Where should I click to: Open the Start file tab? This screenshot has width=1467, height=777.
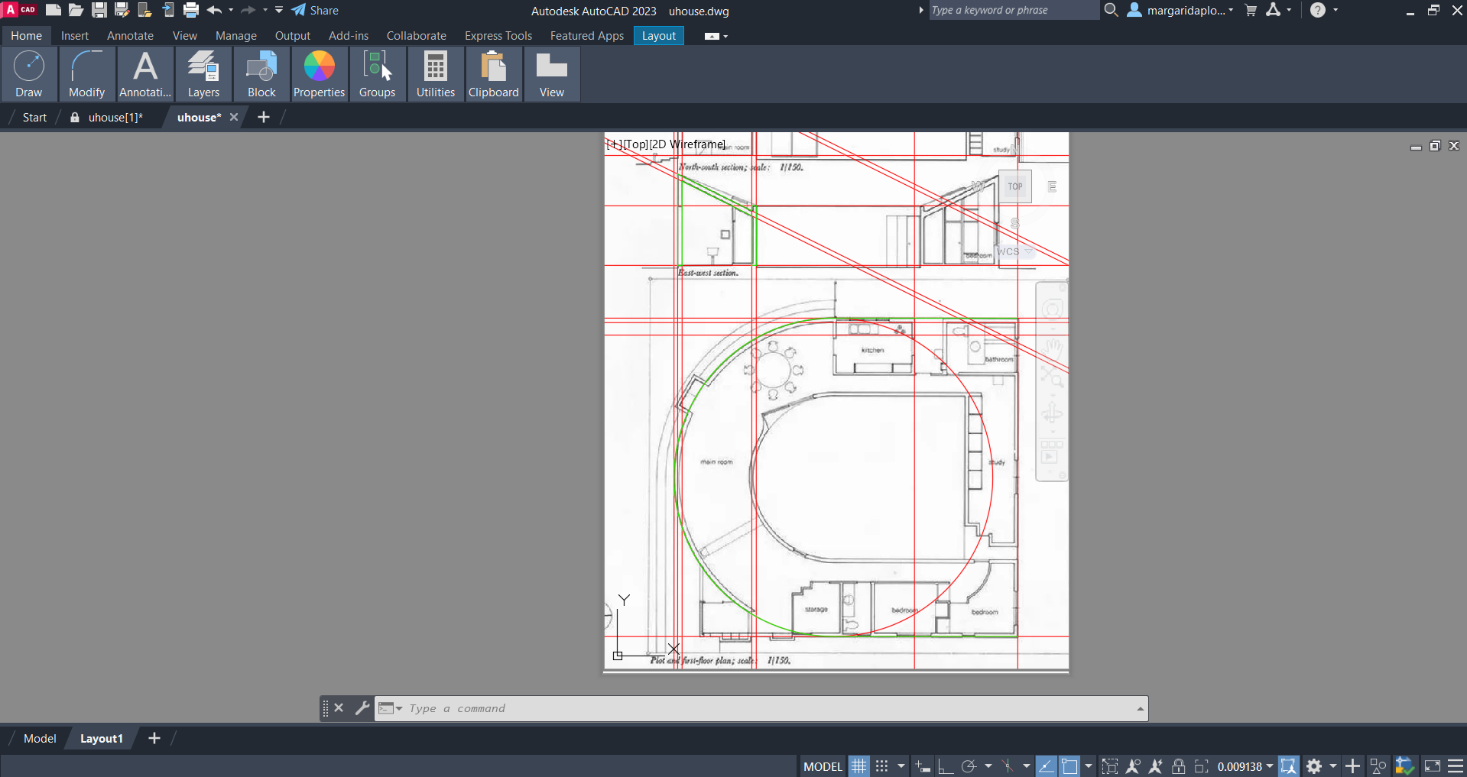[x=34, y=118]
